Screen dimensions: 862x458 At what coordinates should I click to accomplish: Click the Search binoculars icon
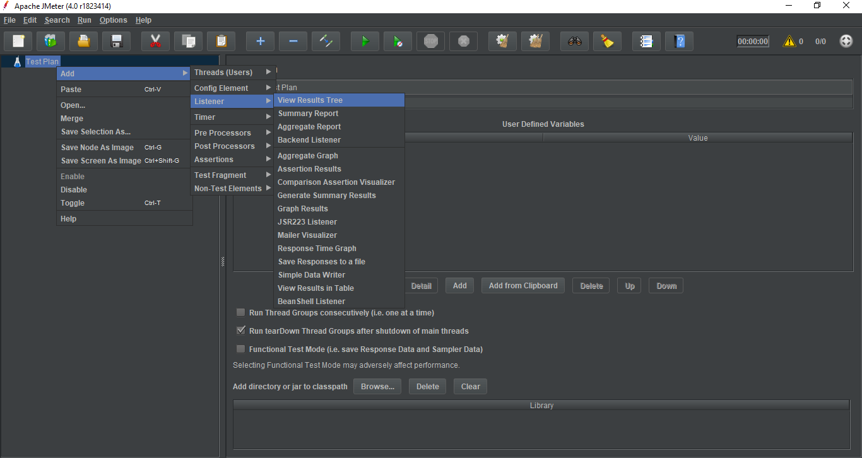[x=574, y=42]
